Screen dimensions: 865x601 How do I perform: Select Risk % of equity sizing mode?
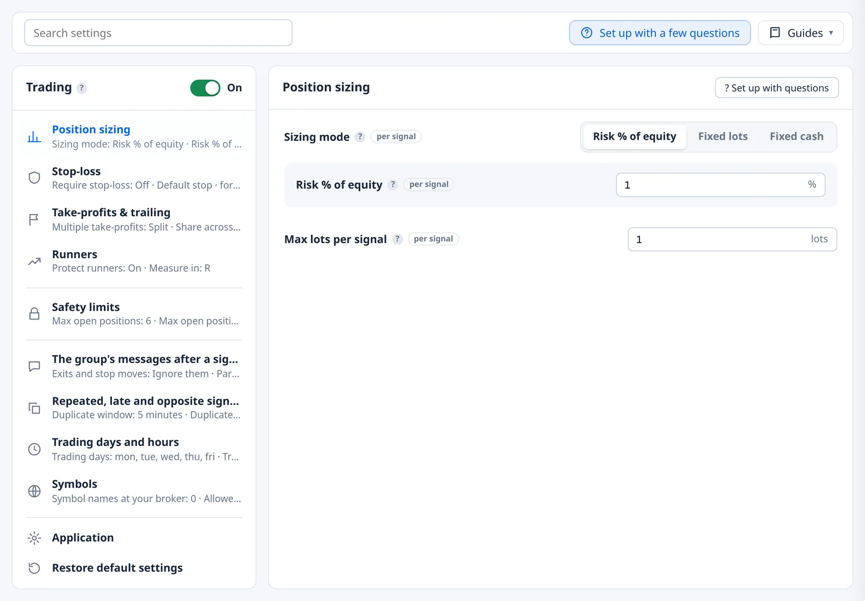click(634, 136)
